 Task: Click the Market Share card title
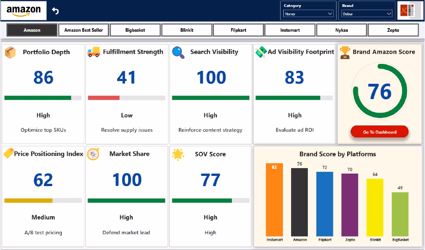click(129, 154)
